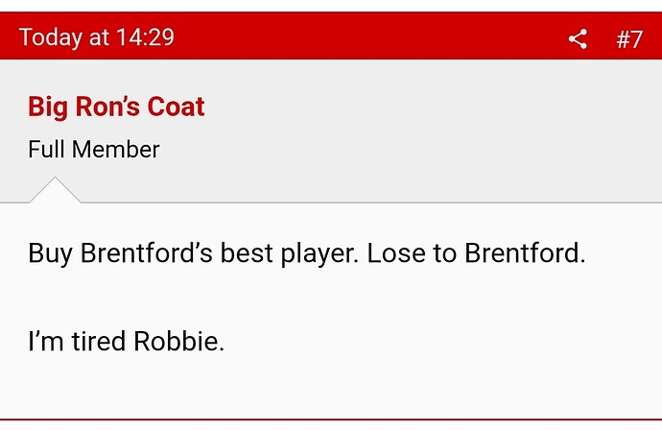Click the 'I'm tired Robbie.' line

coord(126,341)
